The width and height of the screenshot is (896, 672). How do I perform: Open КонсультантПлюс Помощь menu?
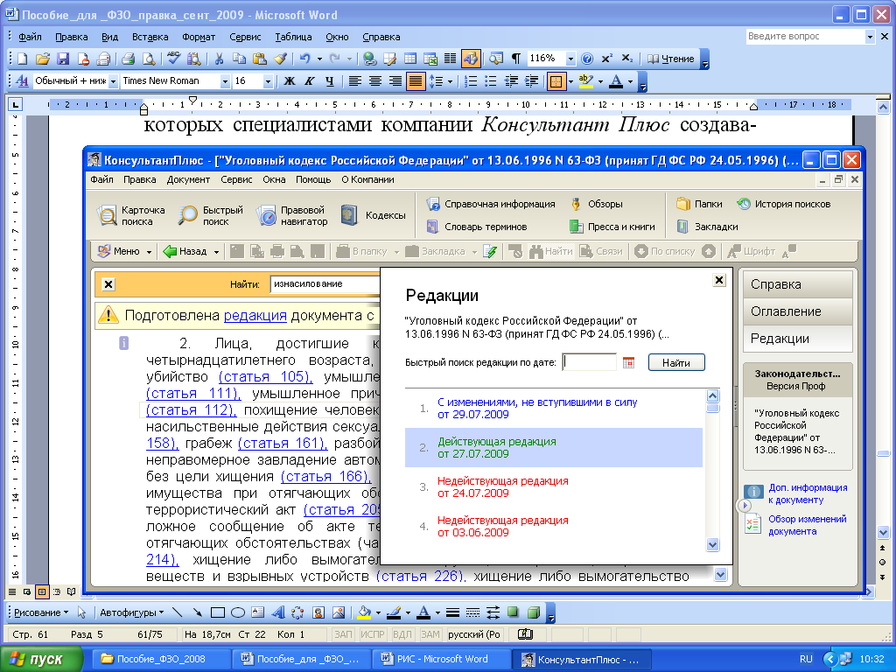[313, 179]
